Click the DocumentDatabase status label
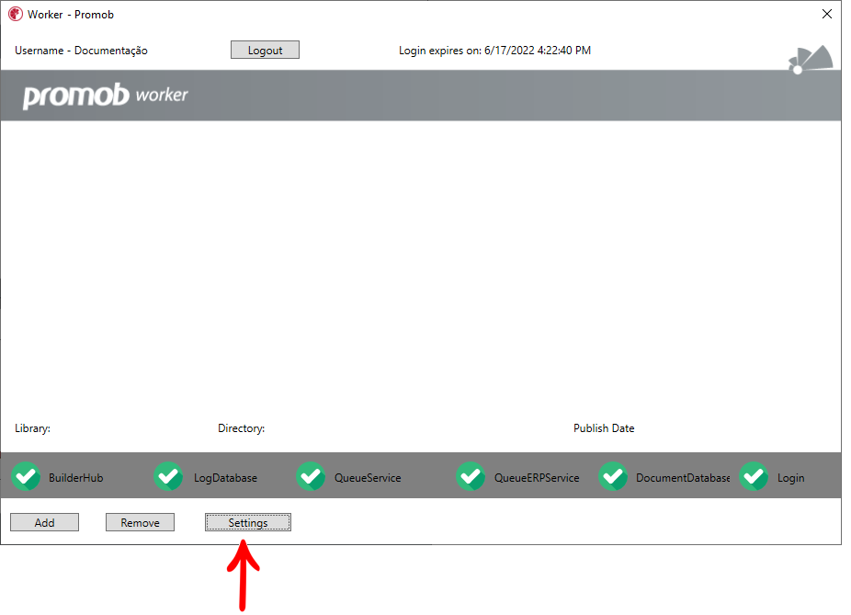 click(x=683, y=478)
